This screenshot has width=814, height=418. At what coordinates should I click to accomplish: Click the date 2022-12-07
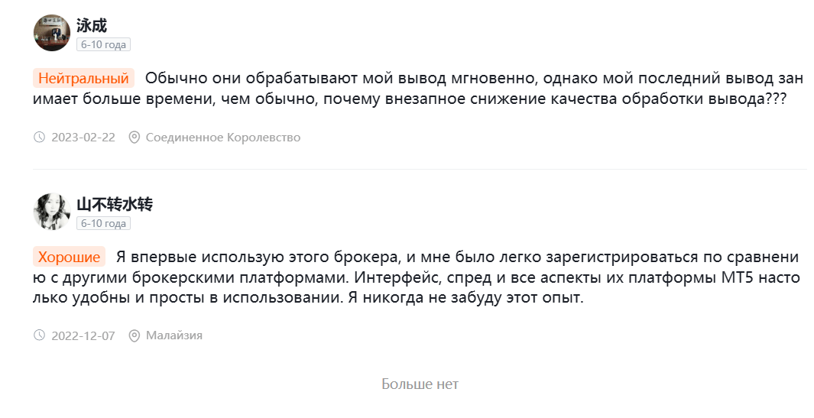(83, 336)
